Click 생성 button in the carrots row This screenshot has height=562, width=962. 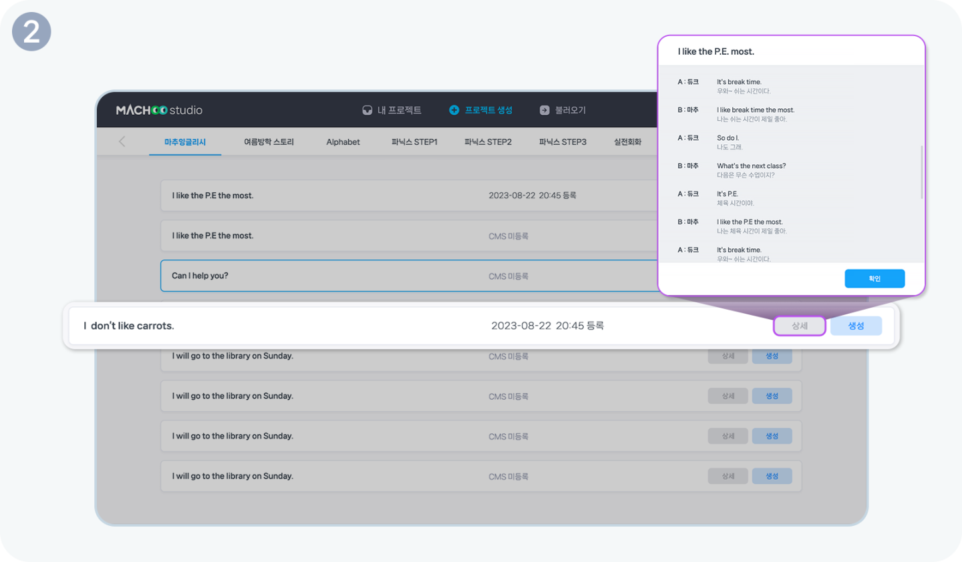pos(856,326)
